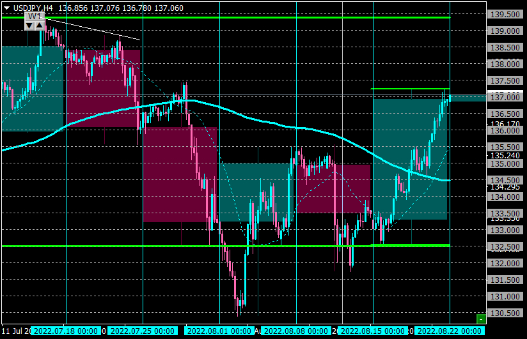Click the green minus button at the chart corner

pos(481,319)
